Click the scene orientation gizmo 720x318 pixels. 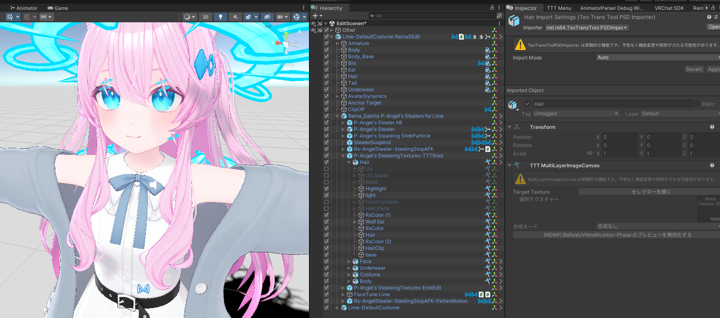[286, 43]
